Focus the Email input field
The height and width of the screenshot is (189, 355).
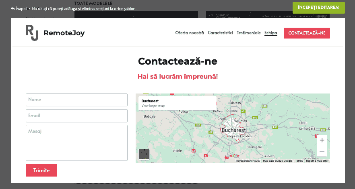(x=76, y=116)
